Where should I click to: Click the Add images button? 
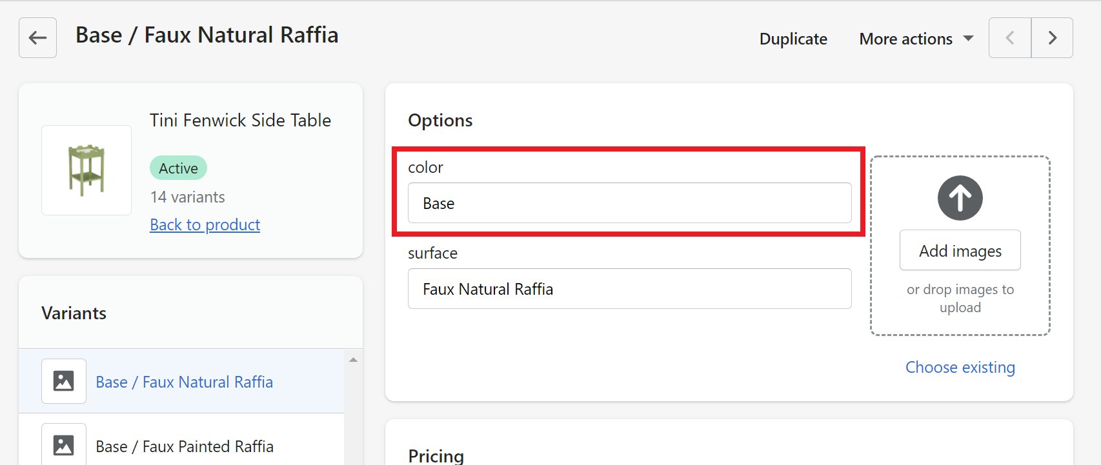click(x=960, y=250)
